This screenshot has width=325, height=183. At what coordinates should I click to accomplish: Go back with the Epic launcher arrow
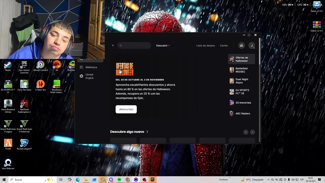point(113,45)
